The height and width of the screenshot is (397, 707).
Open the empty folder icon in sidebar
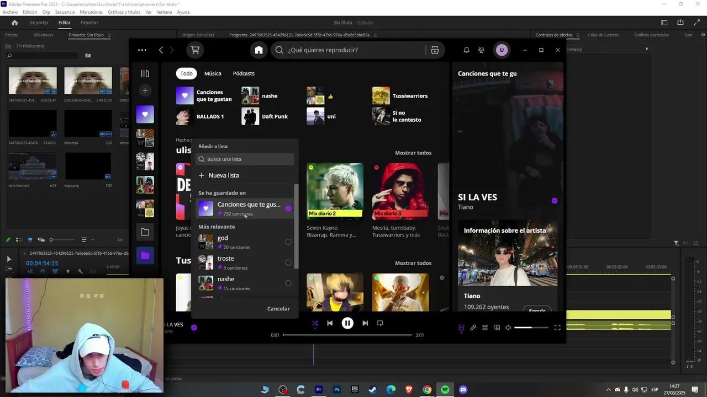(145, 232)
